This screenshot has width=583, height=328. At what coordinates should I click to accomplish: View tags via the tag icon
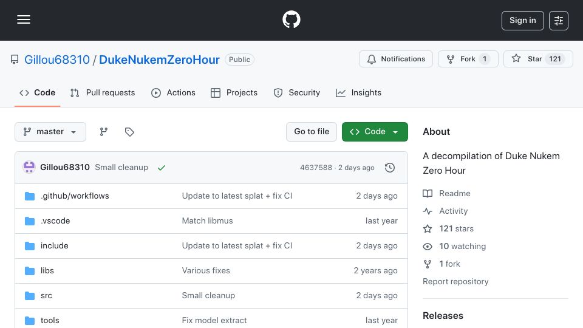tap(129, 132)
